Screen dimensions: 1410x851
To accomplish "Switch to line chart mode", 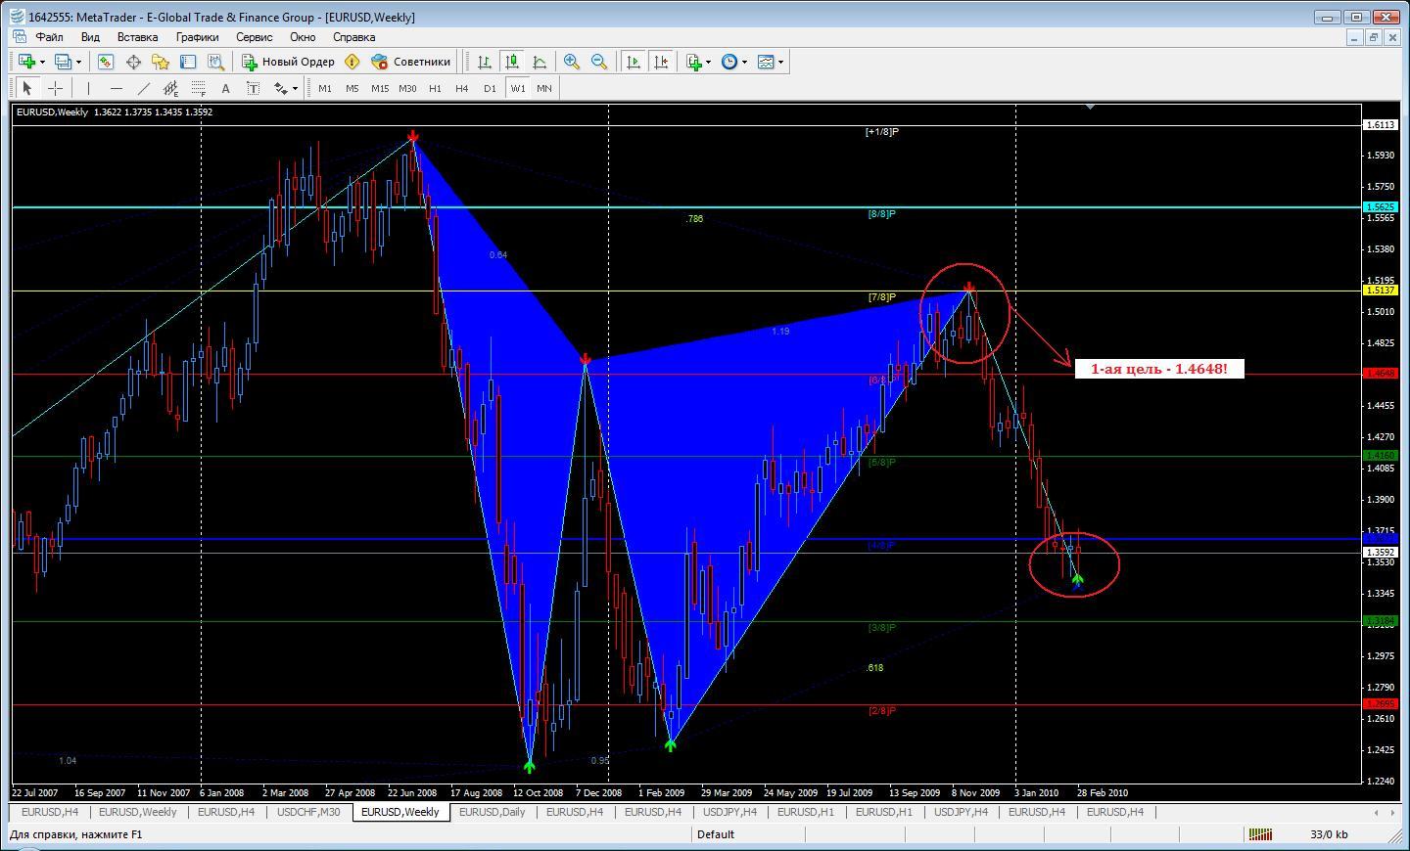I will click(x=539, y=62).
